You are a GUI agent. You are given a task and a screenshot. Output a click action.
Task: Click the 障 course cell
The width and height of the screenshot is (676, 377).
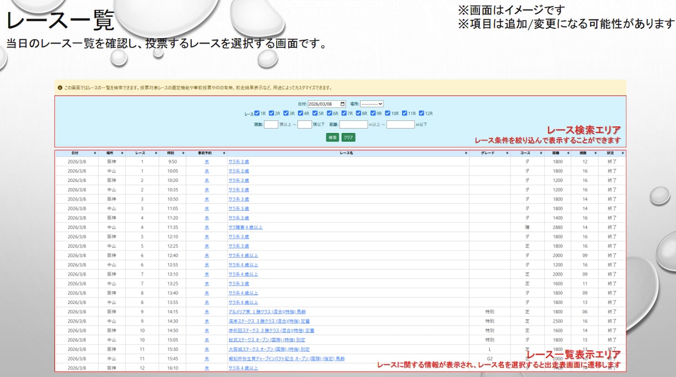[x=527, y=227]
